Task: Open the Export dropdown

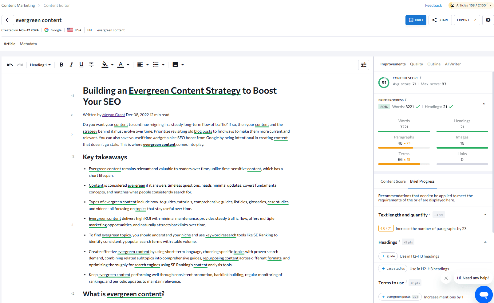Action: 467,20
